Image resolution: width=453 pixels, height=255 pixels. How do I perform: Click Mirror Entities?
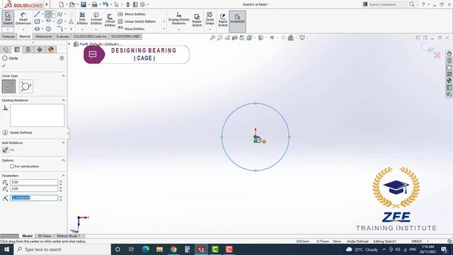click(x=132, y=14)
